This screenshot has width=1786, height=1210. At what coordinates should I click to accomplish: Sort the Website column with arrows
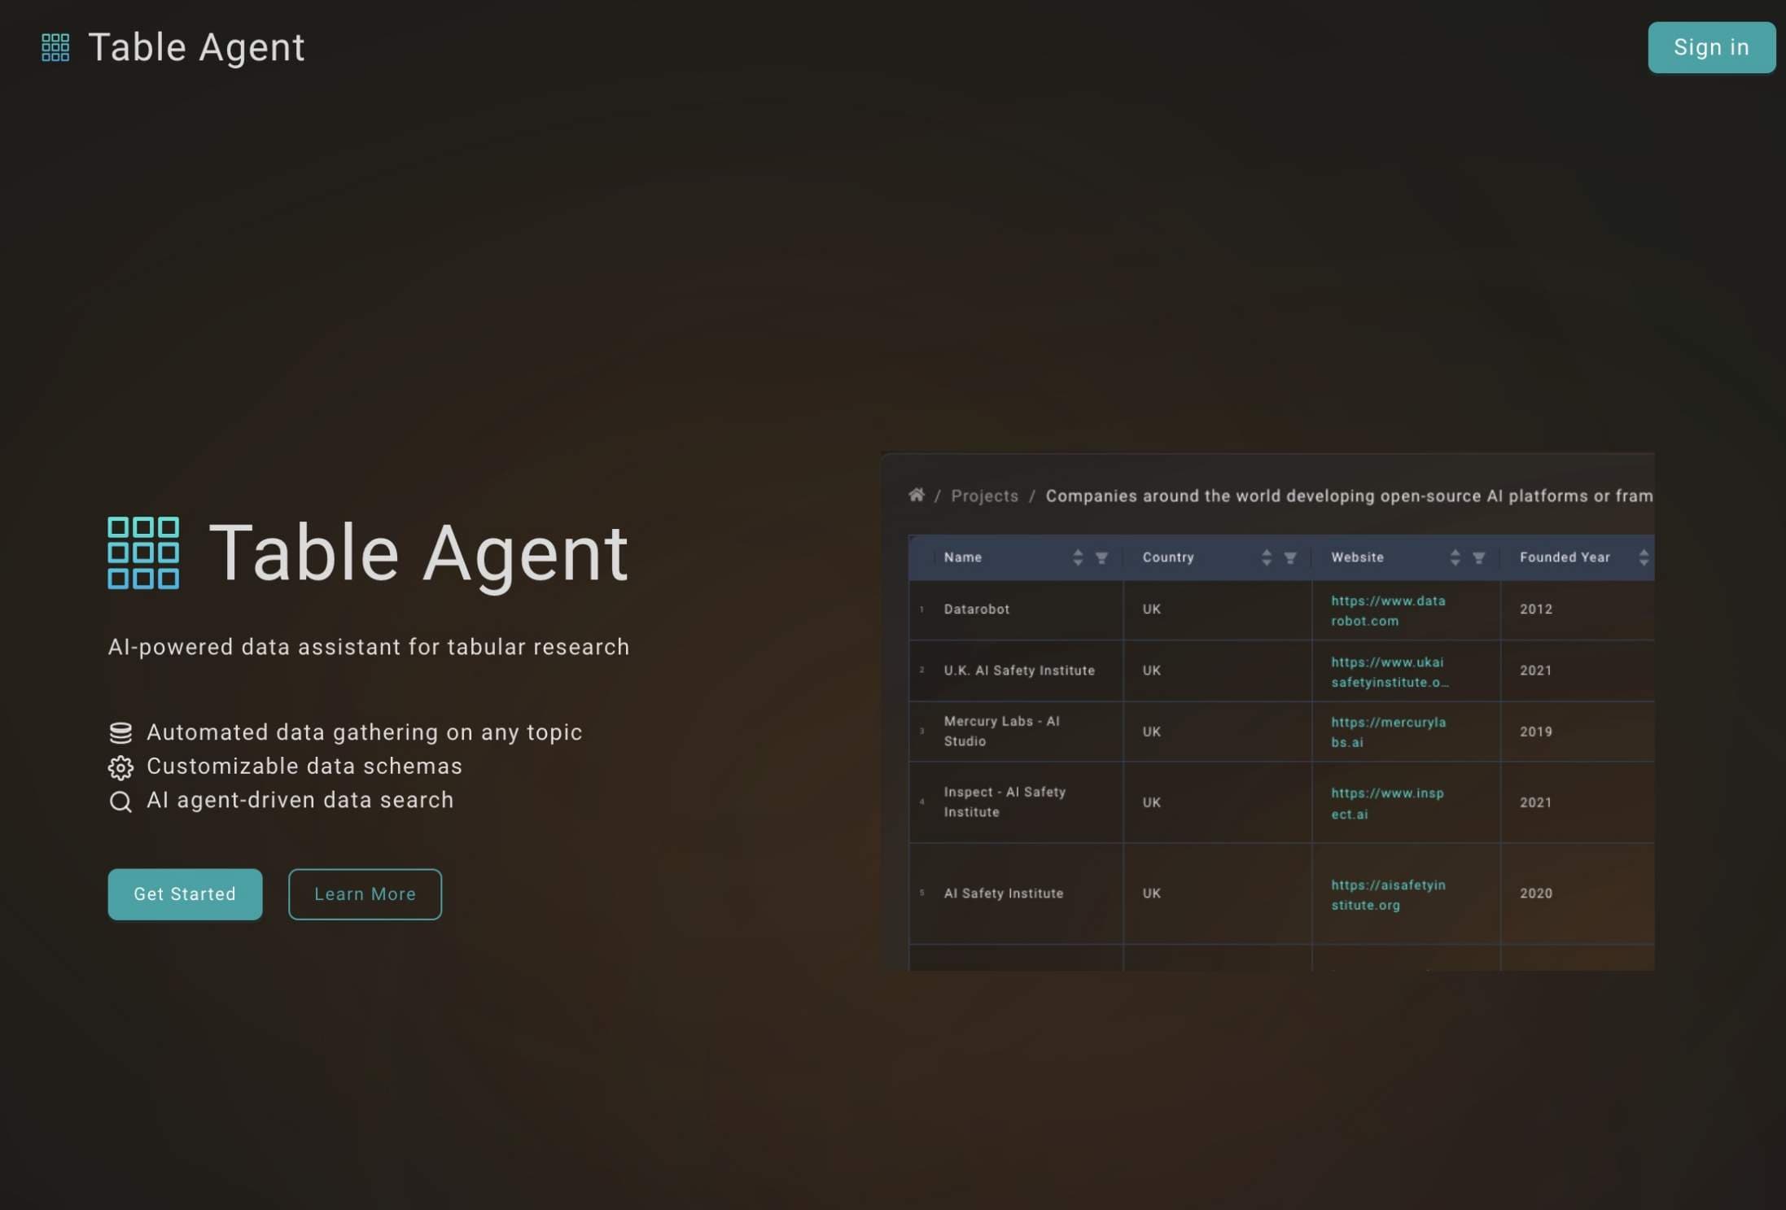click(x=1455, y=557)
